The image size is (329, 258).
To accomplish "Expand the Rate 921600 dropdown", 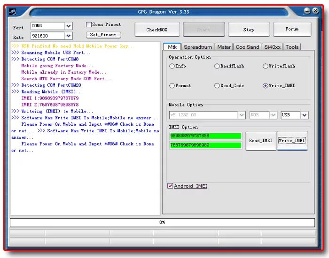I will (x=69, y=36).
